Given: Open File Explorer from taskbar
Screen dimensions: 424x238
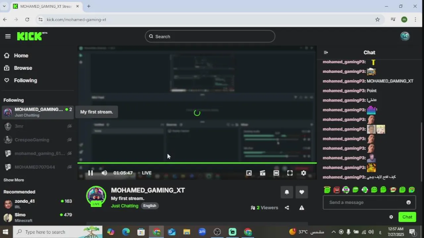Looking at the screenshot, I should pos(187,232).
